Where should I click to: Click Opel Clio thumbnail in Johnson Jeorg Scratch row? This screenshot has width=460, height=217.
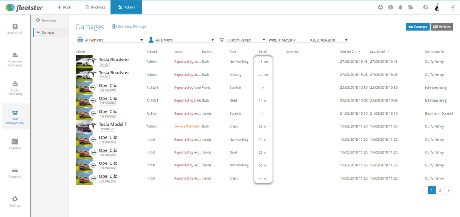84,88
